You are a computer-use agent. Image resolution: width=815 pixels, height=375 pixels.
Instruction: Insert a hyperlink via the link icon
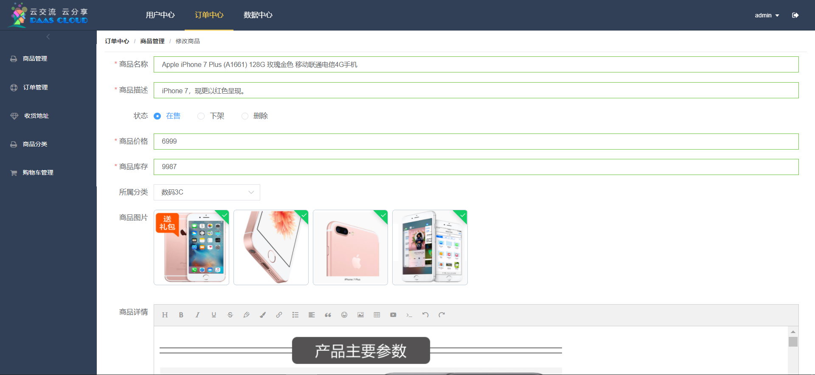point(279,315)
